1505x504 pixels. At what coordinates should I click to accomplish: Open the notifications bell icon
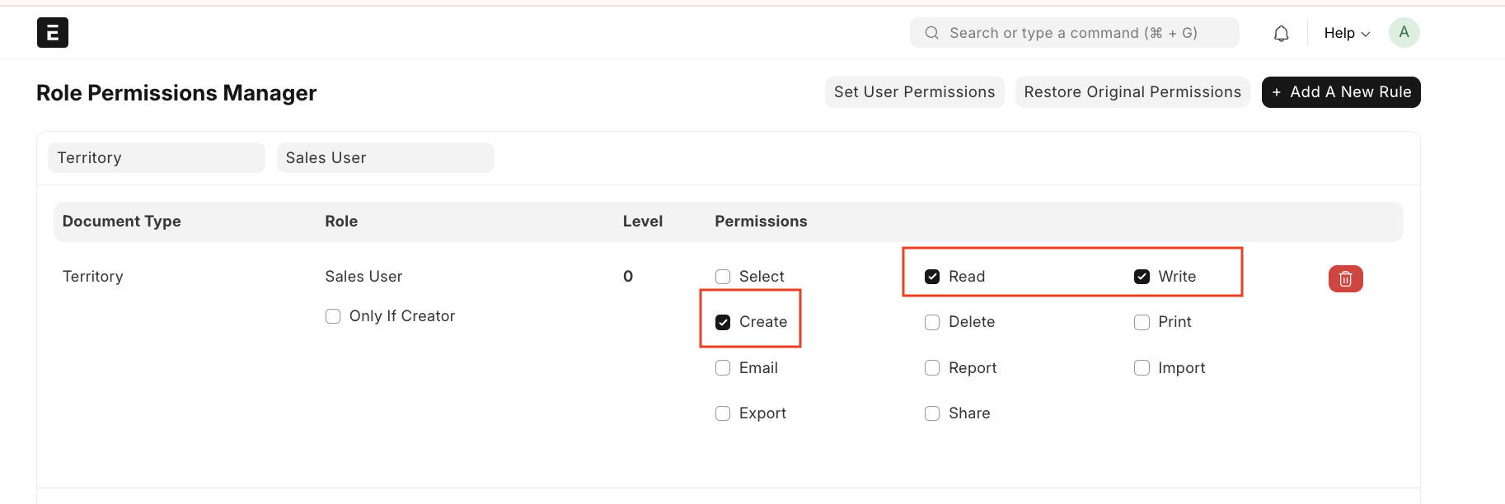tap(1281, 34)
